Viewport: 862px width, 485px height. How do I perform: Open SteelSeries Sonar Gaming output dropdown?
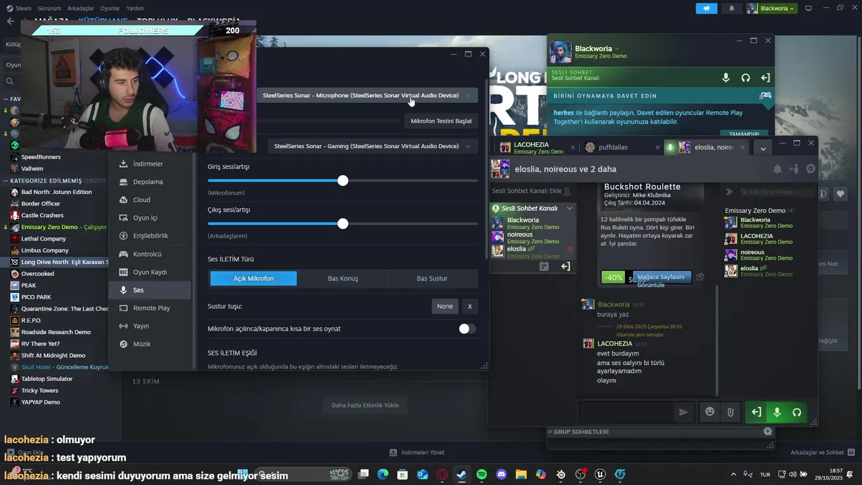coord(372,145)
